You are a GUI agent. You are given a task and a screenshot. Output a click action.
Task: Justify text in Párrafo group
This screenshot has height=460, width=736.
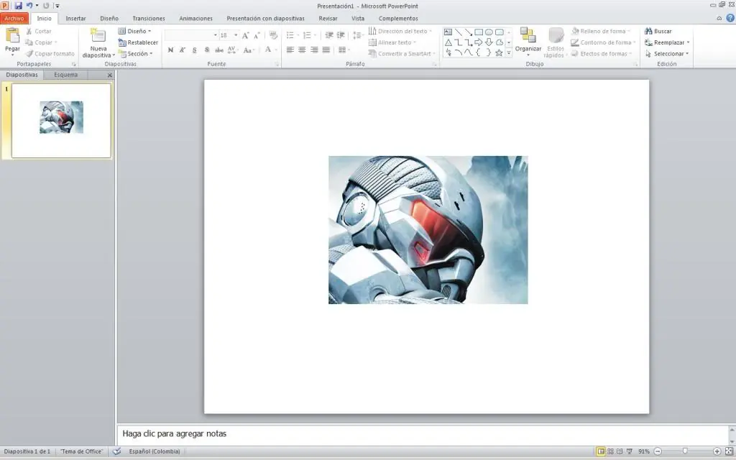(x=326, y=50)
